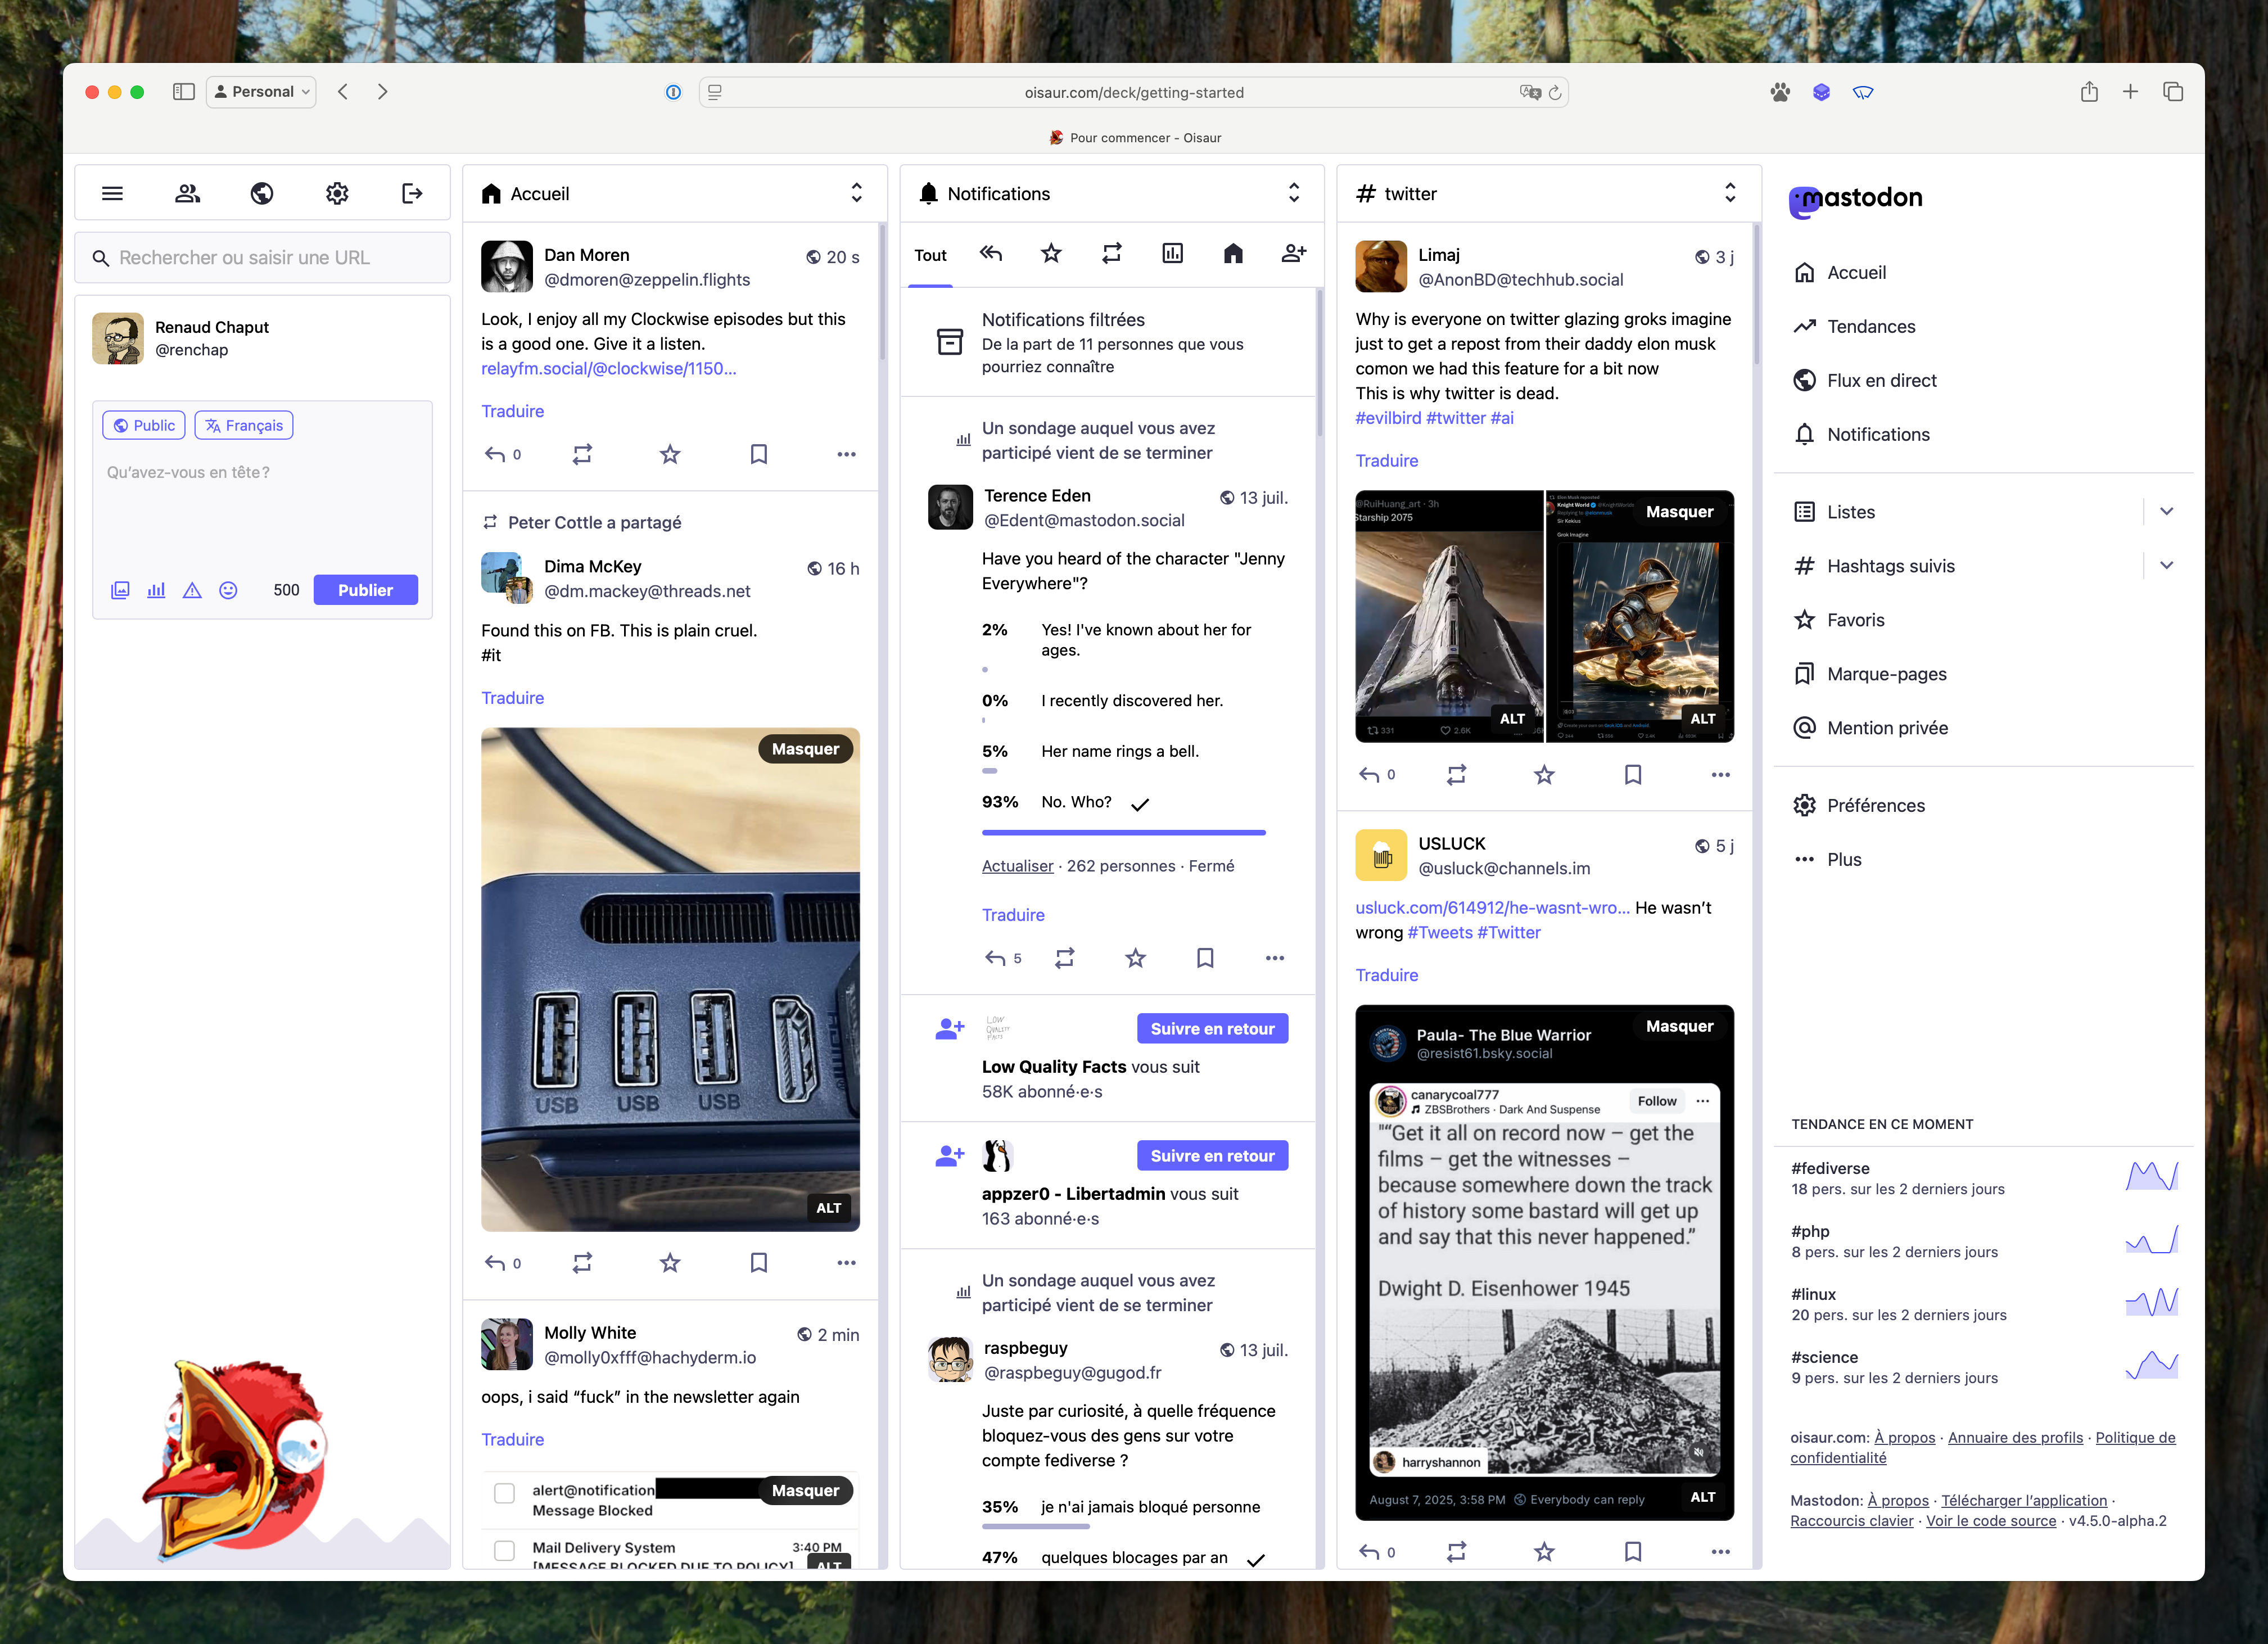Expand Accueil column settings
2268x1644 pixels.
856,193
